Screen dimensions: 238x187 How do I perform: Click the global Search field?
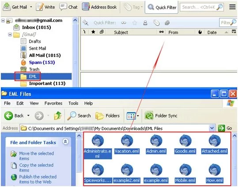coord(201,7)
